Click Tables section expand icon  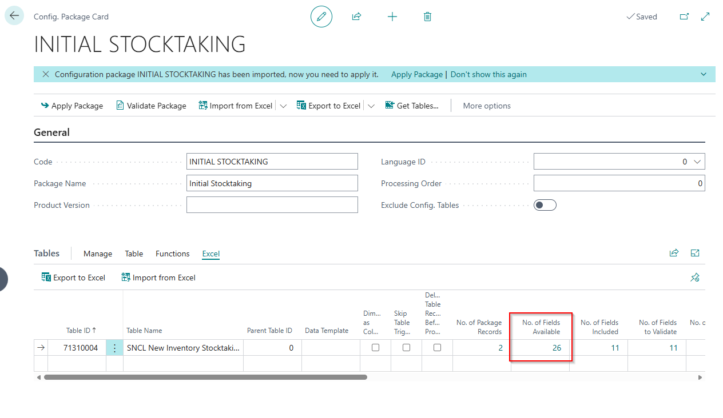coord(695,253)
